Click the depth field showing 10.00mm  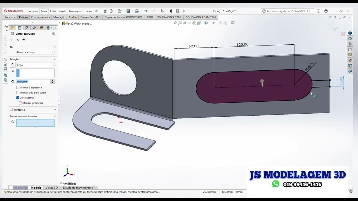click(x=33, y=82)
